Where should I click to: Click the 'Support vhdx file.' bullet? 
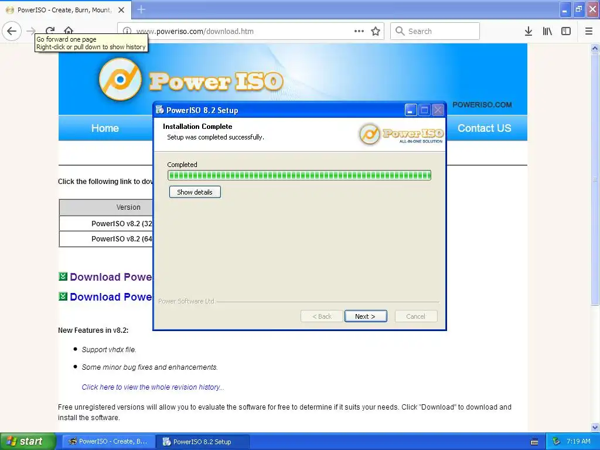[x=109, y=349]
